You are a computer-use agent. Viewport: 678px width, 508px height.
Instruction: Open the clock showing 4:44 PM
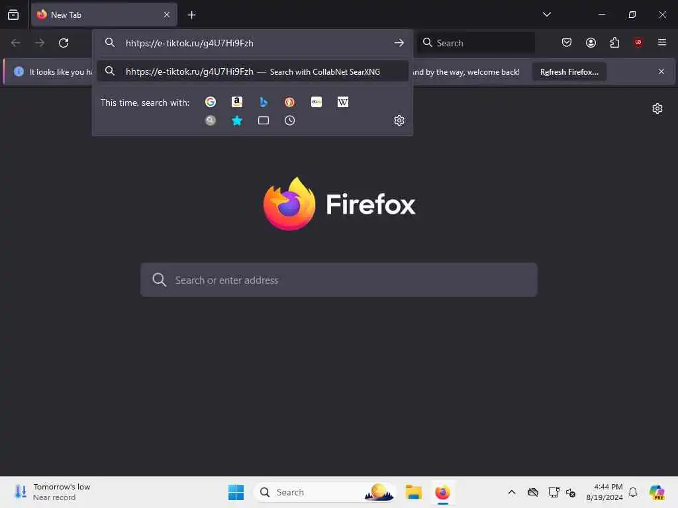(604, 492)
